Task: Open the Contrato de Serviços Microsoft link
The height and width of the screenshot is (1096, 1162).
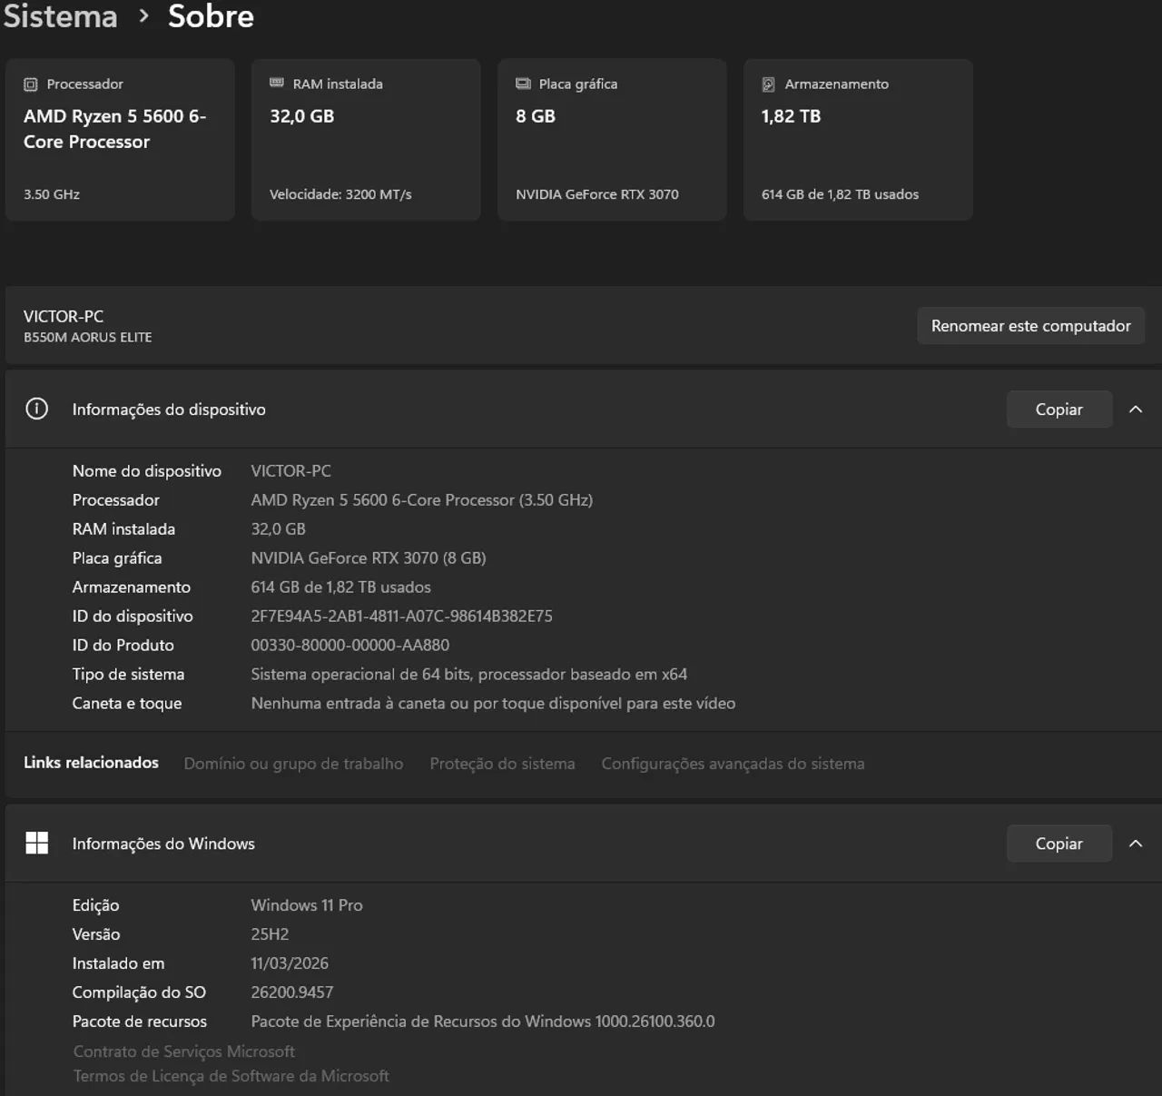Action: pyautogui.click(x=184, y=1052)
